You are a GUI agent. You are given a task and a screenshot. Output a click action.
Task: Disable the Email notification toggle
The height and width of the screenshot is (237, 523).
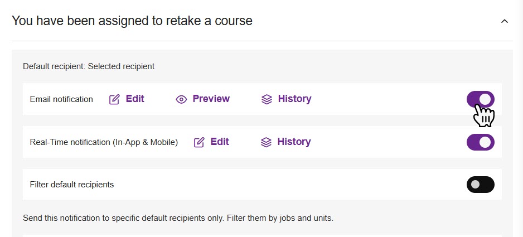pos(480,99)
